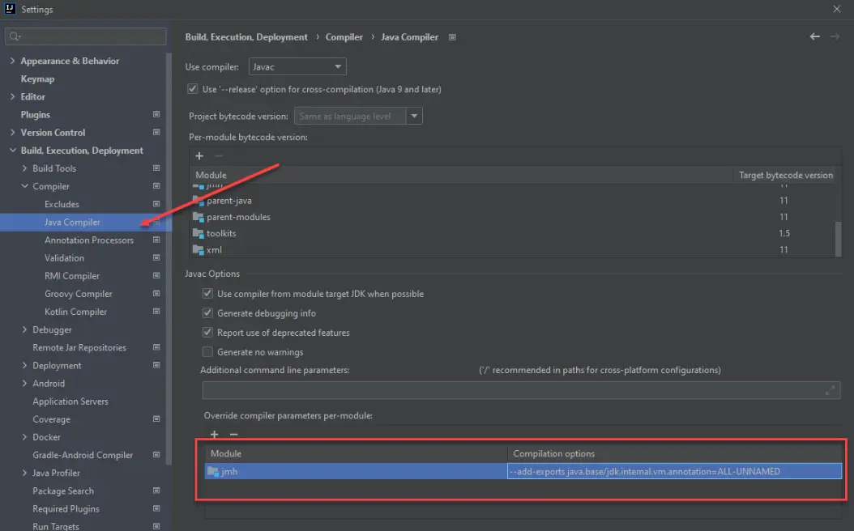This screenshot has height=531, width=854.
Task: Toggle Generate debugging info checkbox
Action: pos(207,313)
